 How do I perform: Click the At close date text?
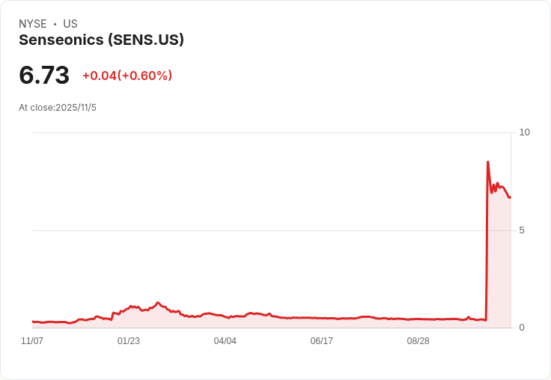(58, 108)
